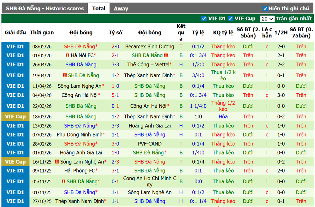
Task: Click VIE D1 league badge on 08/05/26 row
Action: pos(15,47)
